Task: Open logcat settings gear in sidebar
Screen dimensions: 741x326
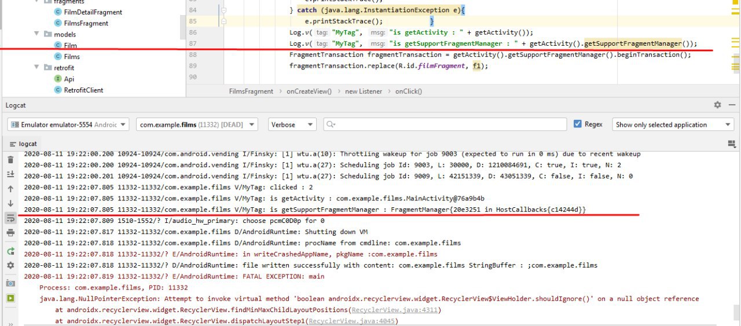Action: pos(10,265)
